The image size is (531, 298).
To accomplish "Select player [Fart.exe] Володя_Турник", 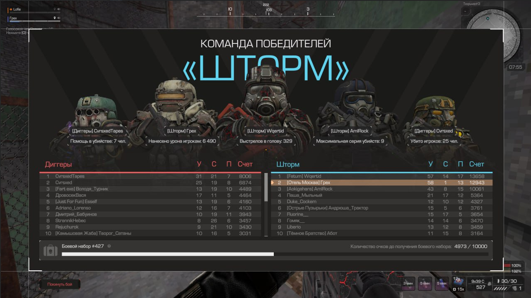I will coord(150,189).
